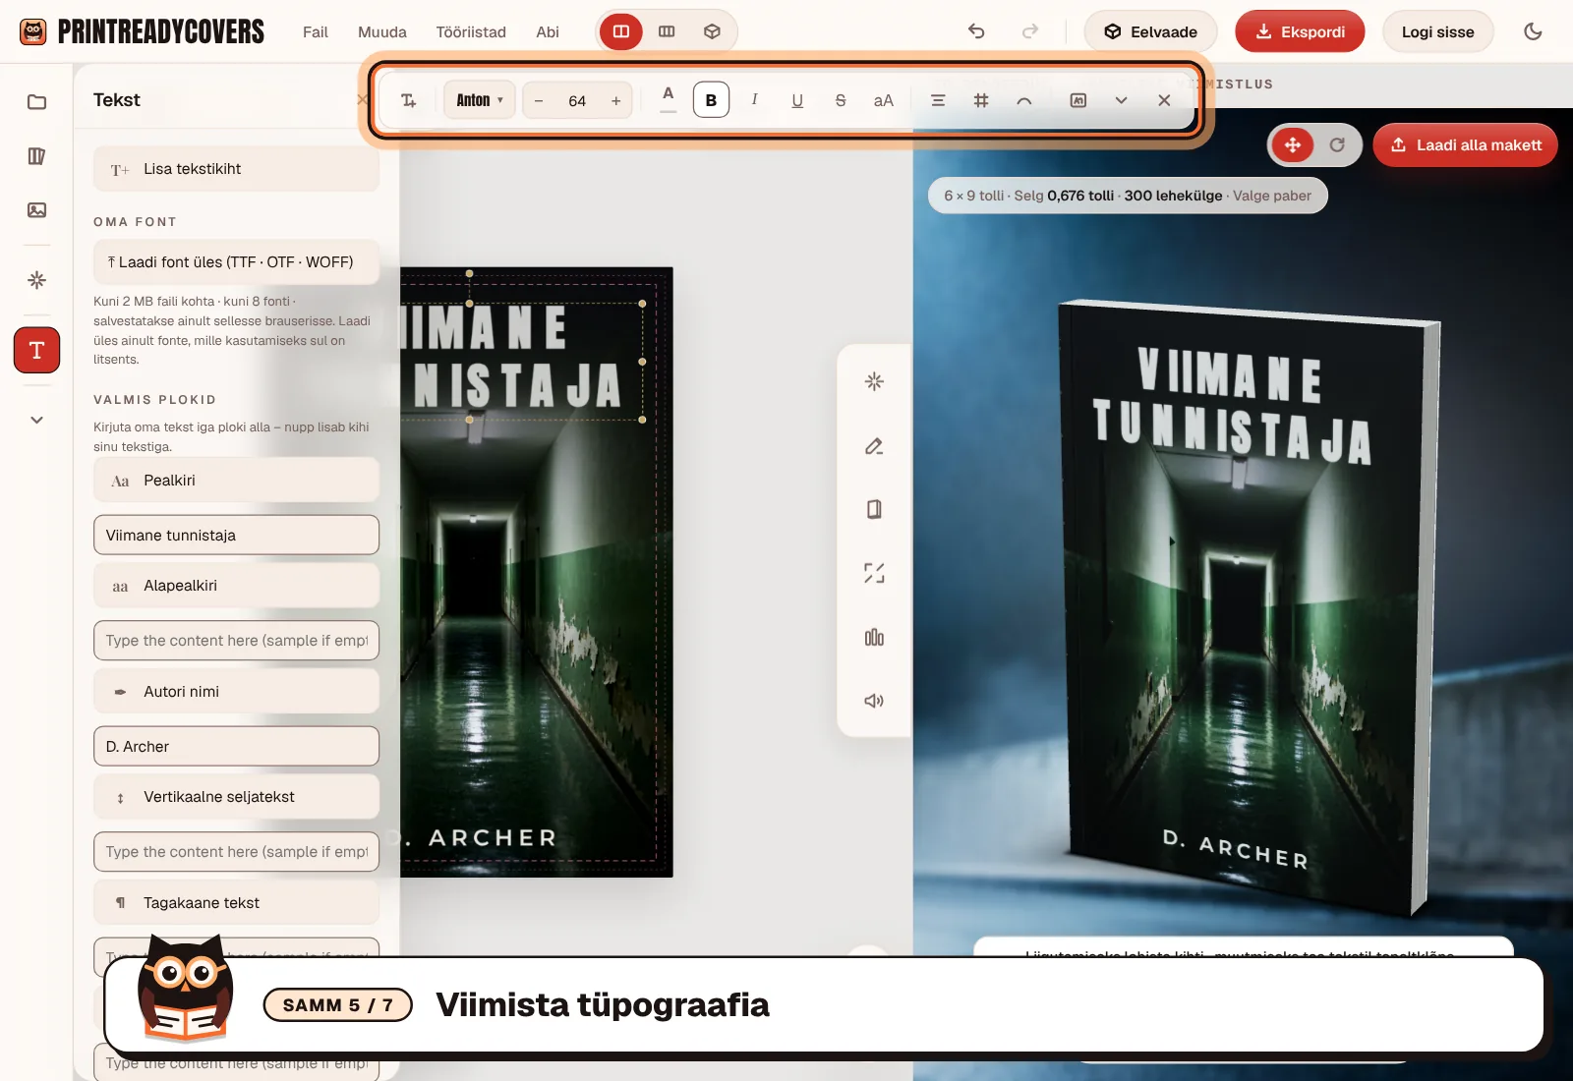Click Lisa tekstikiht to add text layer

point(236,169)
